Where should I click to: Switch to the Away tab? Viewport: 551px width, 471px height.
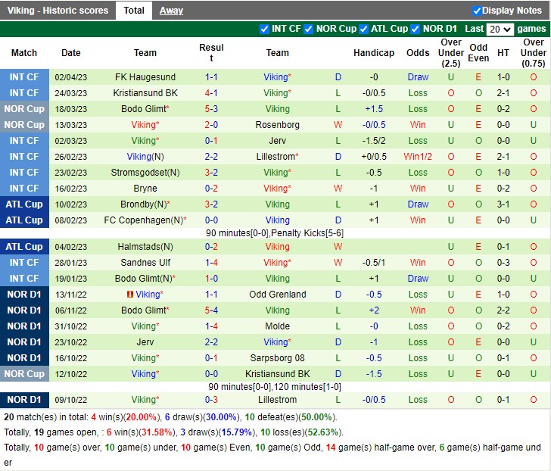tap(171, 11)
